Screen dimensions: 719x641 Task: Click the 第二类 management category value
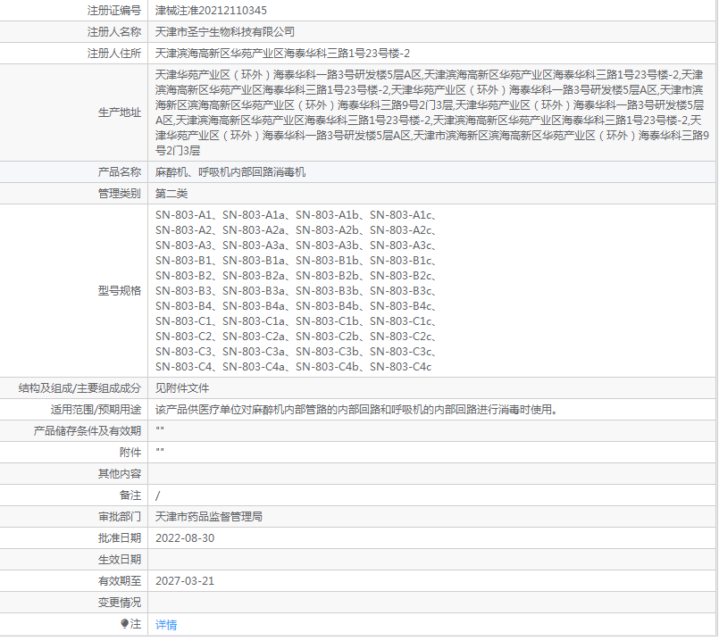(x=171, y=194)
